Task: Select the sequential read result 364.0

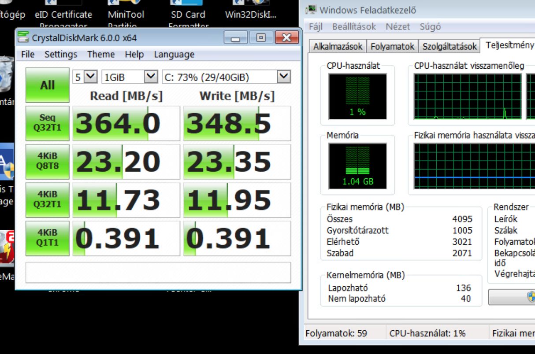Action: point(126,123)
